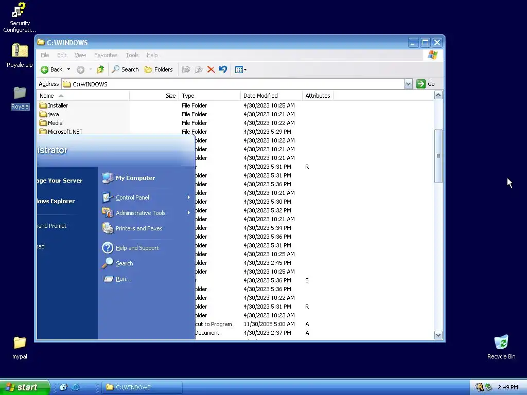Click the red Delete toolbar icon

tap(211, 69)
